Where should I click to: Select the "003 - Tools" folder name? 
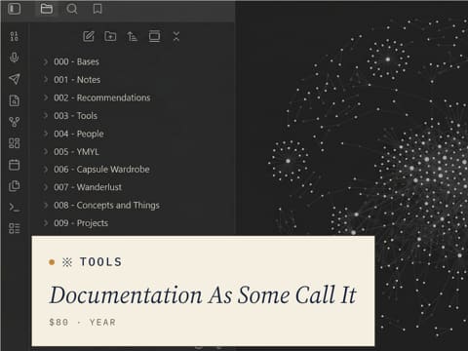[x=75, y=116]
